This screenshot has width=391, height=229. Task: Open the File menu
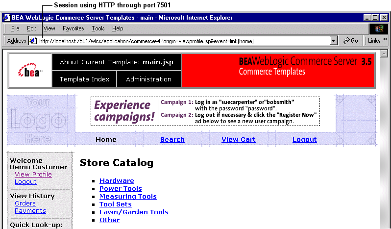[15, 28]
